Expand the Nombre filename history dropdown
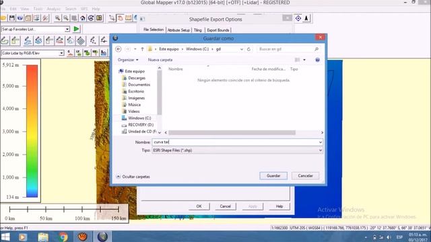 tap(321, 142)
